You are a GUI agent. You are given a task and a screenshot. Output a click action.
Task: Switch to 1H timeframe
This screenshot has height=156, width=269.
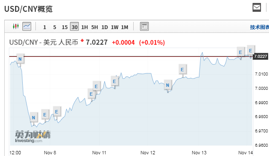coord(85,27)
